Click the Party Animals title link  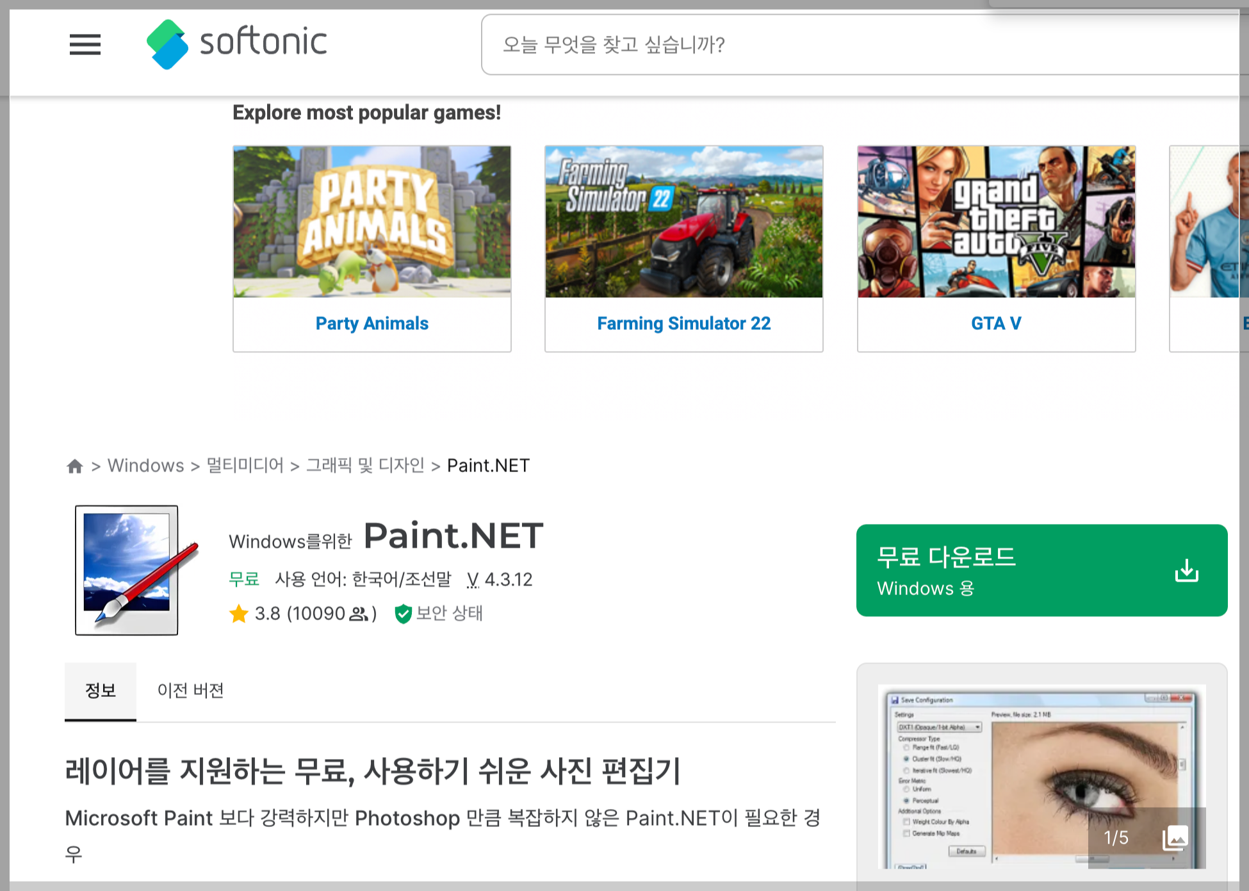pyautogui.click(x=372, y=323)
